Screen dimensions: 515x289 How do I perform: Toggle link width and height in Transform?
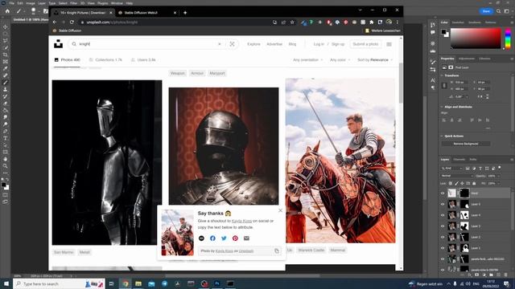click(444, 86)
